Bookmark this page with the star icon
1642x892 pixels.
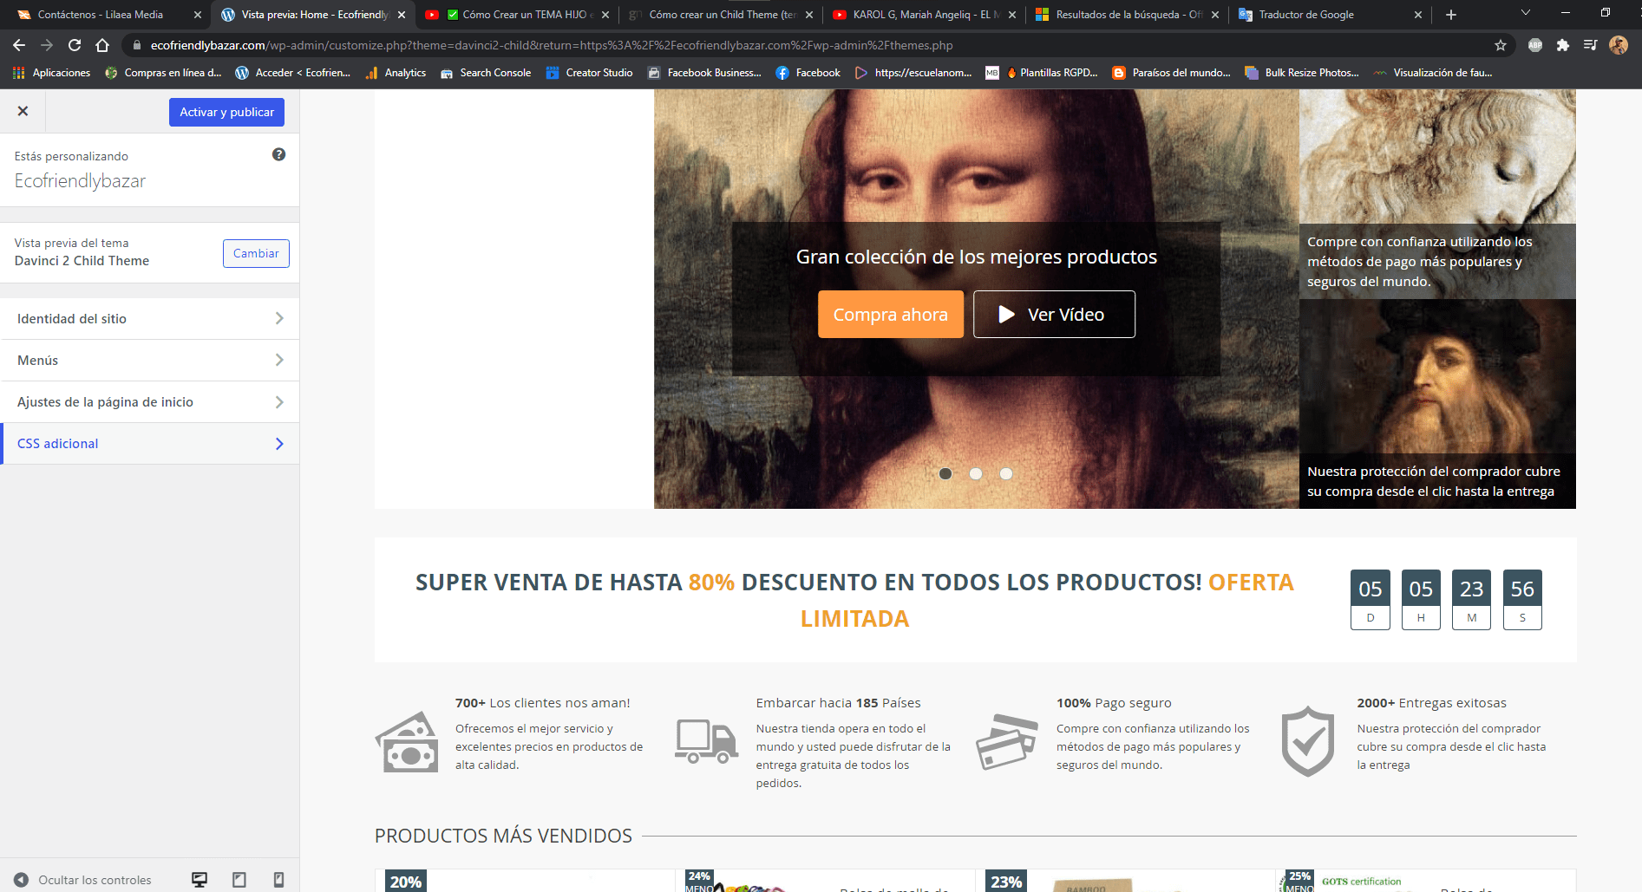pos(1501,45)
